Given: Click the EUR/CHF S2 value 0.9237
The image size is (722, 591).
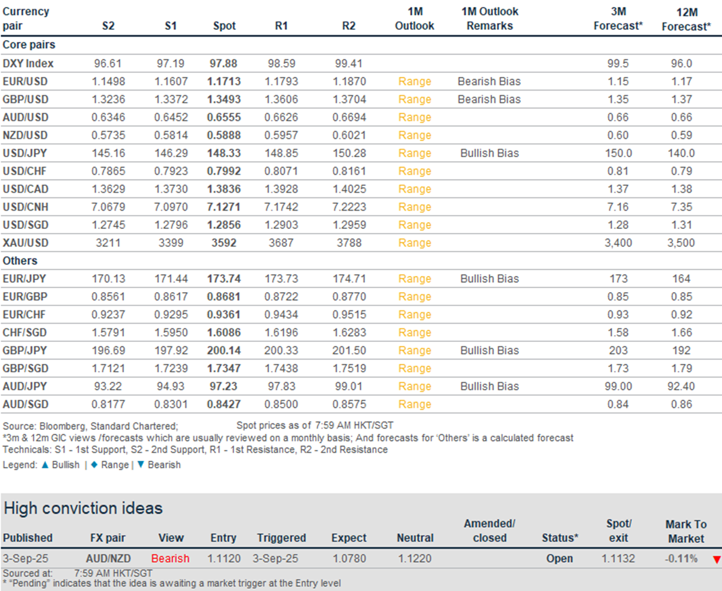Looking at the screenshot, I should tap(108, 314).
